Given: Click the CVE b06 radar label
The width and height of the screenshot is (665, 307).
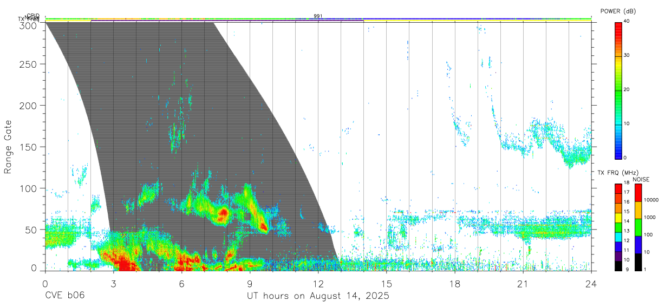Looking at the screenshot, I should [x=64, y=296].
